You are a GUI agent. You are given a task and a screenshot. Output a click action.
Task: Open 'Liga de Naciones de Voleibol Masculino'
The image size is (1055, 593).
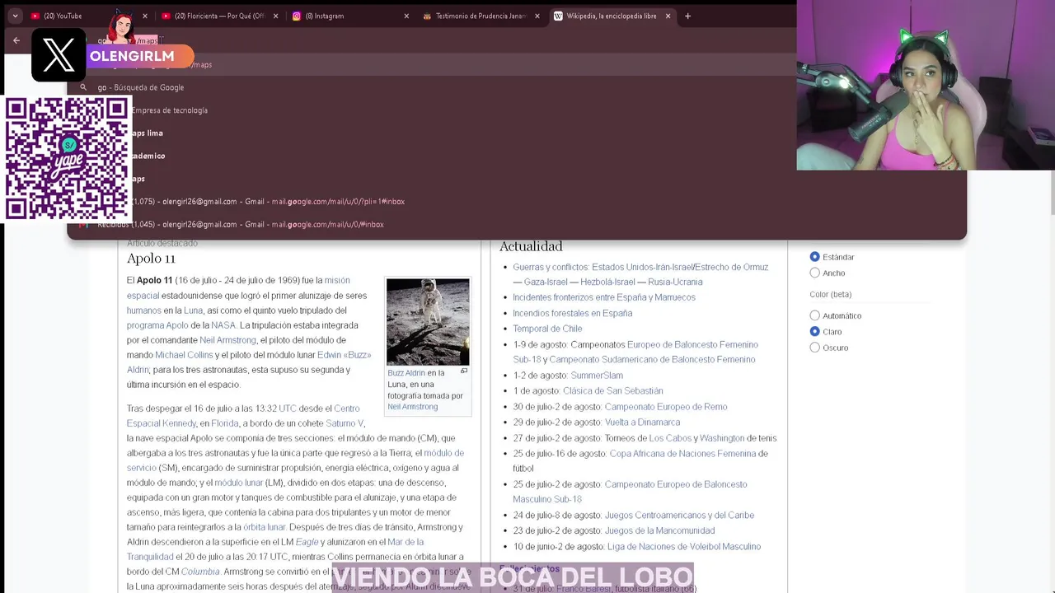coord(684,547)
